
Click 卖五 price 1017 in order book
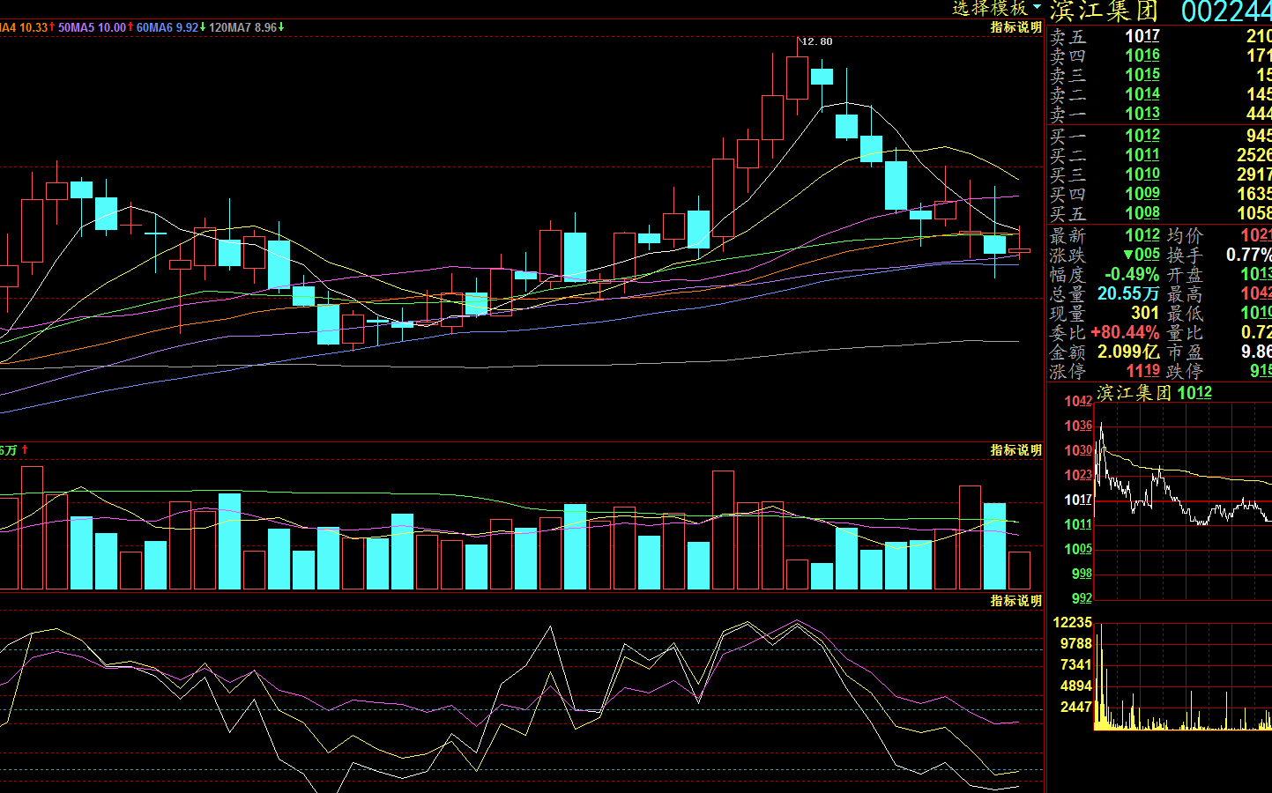tap(1142, 36)
